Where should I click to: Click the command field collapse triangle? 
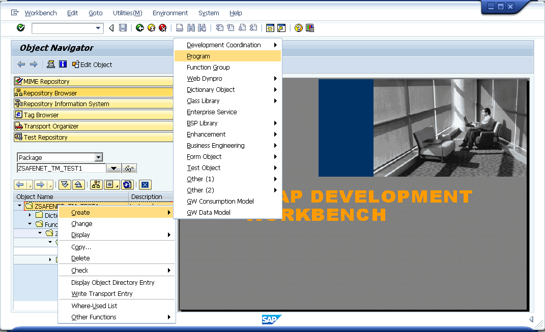(x=111, y=28)
